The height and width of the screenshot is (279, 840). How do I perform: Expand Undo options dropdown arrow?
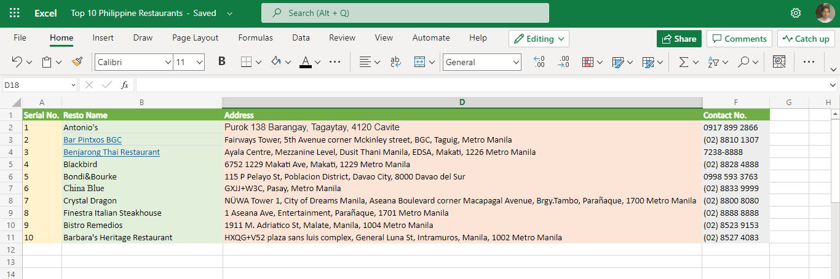pos(29,62)
